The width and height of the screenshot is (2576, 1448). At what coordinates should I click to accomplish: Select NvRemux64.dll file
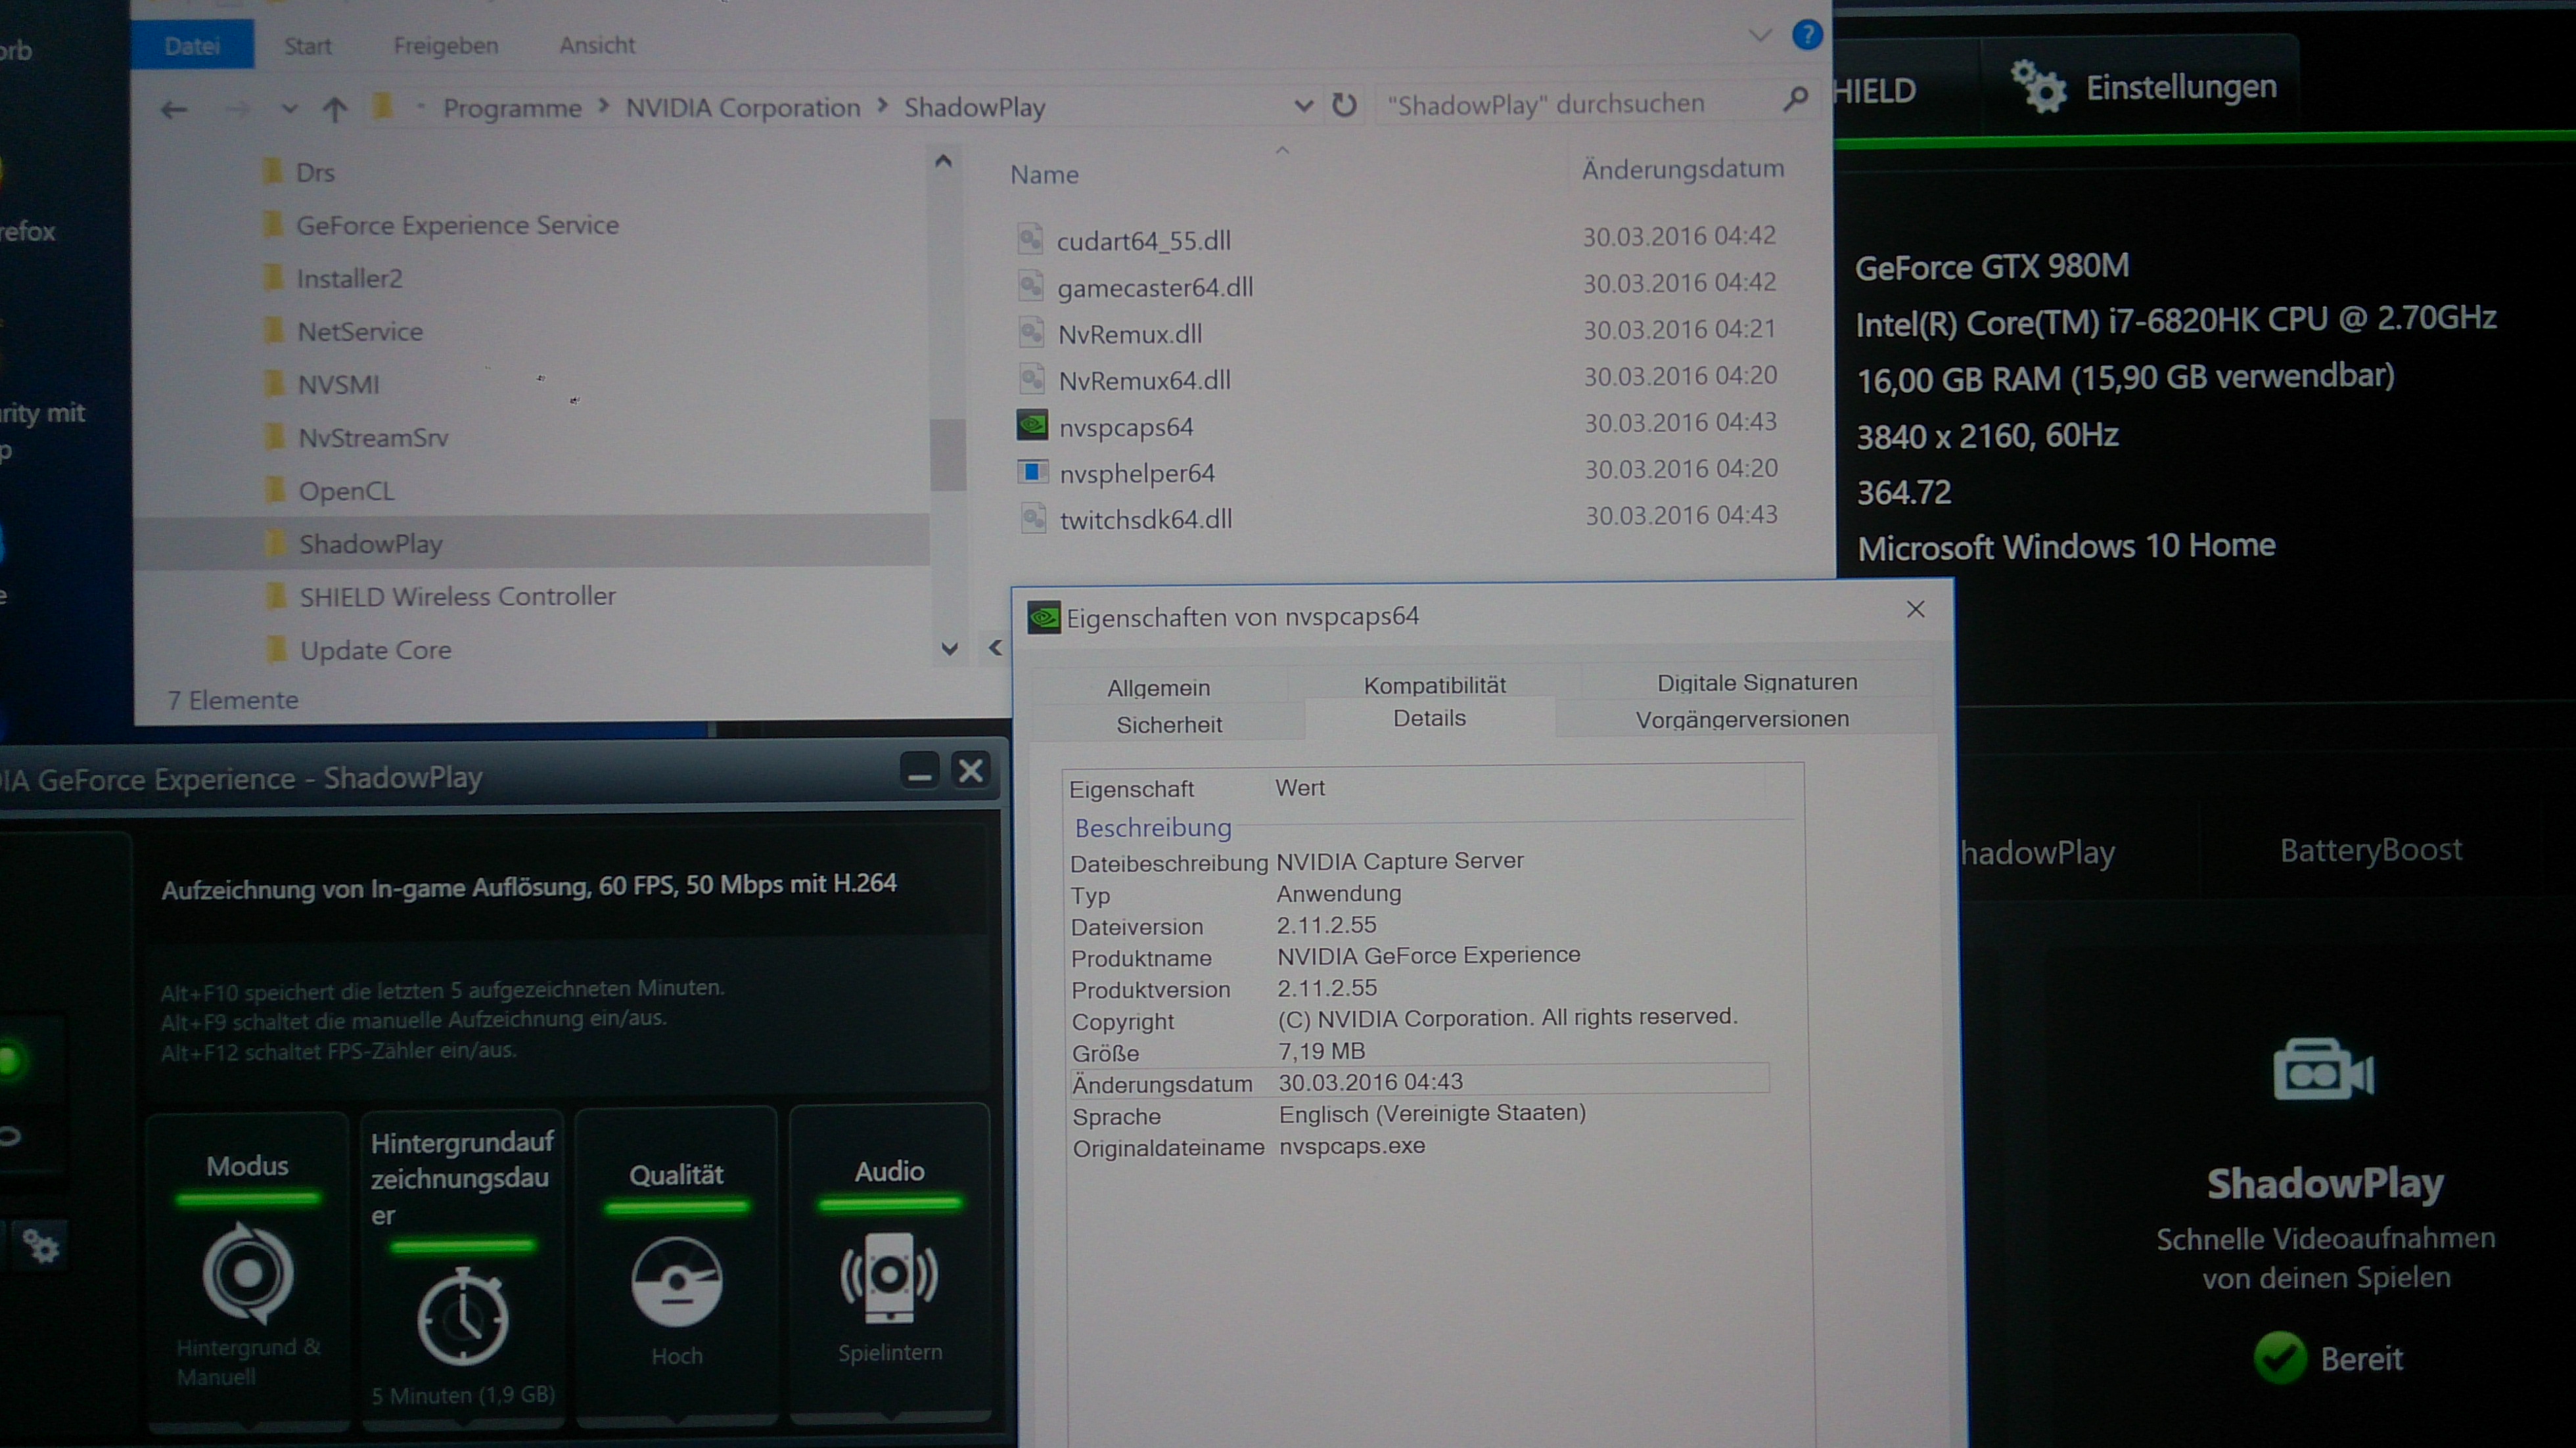(x=1143, y=380)
